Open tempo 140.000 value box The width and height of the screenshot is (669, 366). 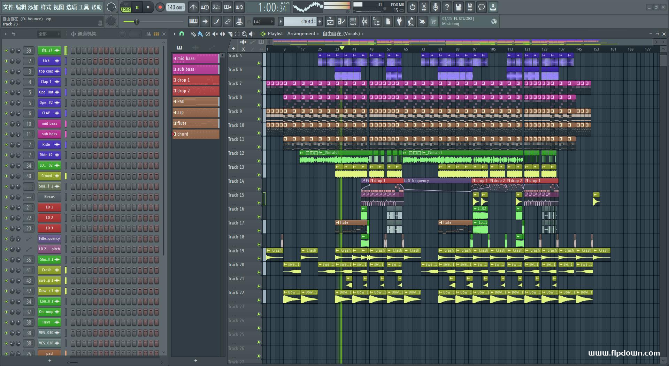(176, 7)
